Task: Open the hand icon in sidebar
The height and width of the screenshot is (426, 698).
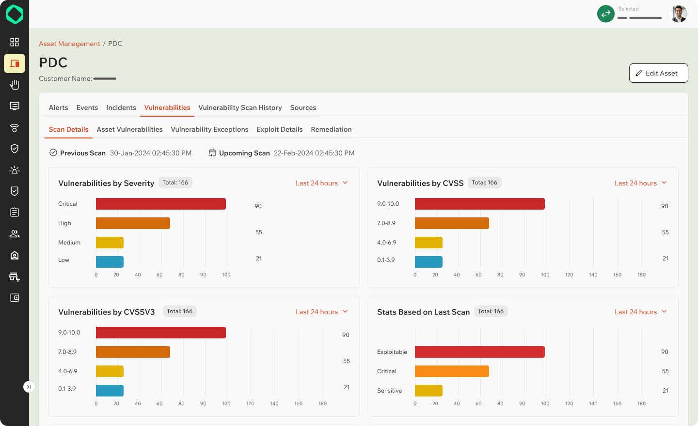Action: 15,85
